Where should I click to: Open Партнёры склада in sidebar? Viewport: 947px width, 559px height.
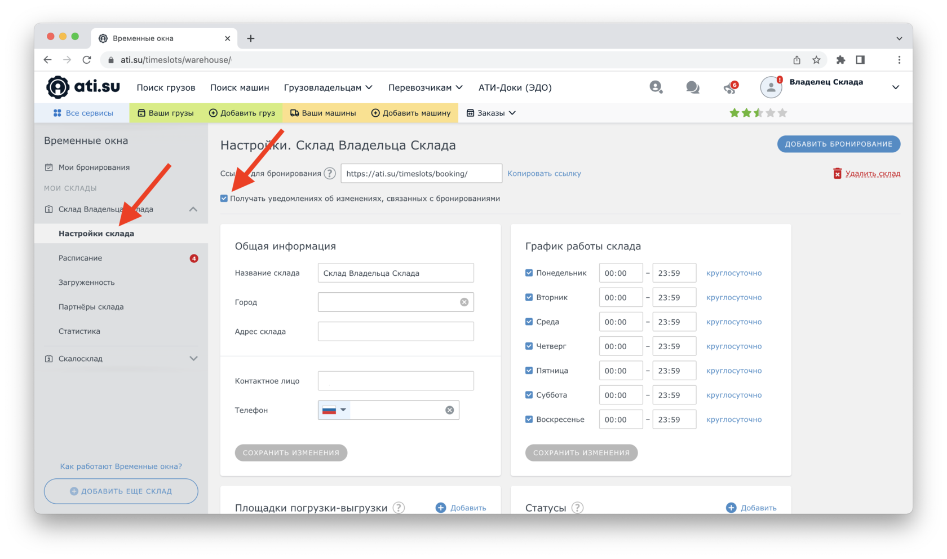91,307
